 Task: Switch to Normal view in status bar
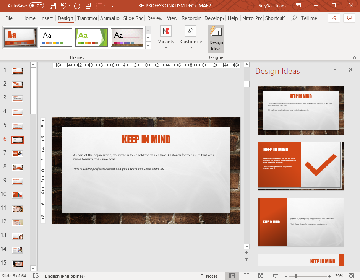(x=232, y=276)
